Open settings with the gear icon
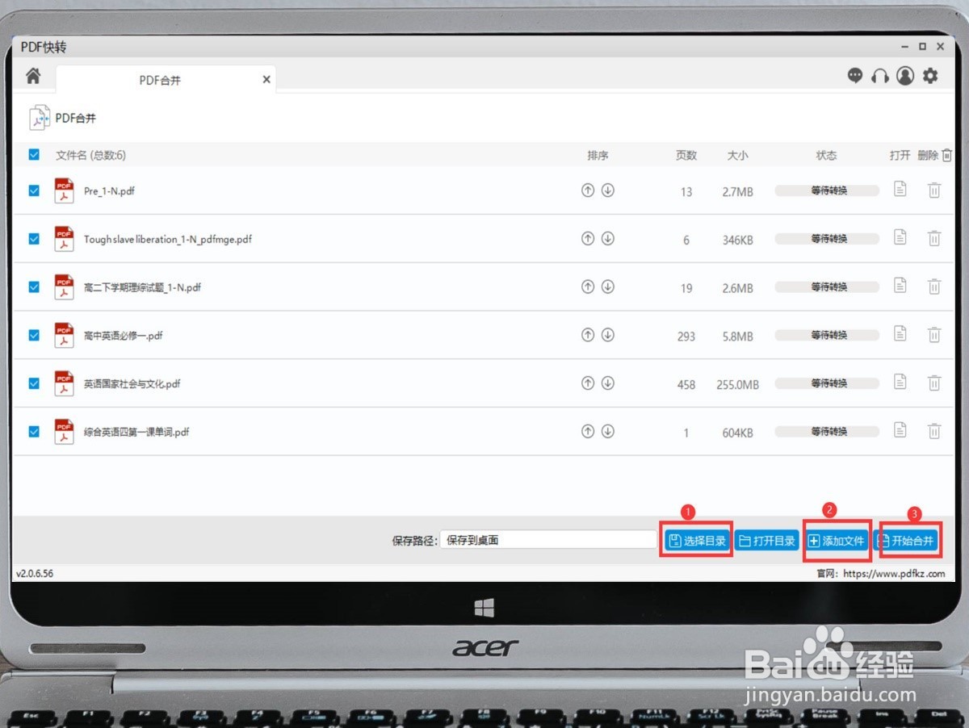Viewport: 969px width, 728px height. (931, 76)
